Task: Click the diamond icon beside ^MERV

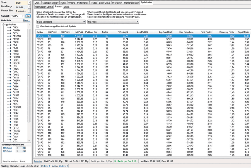Action: 10,81
